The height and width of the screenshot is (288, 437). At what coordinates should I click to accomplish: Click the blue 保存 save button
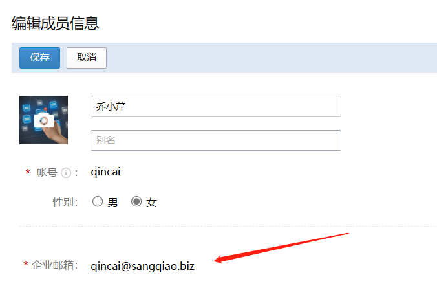point(39,58)
